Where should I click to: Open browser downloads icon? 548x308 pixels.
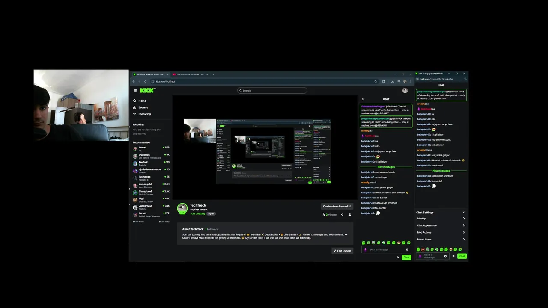tap(393, 81)
